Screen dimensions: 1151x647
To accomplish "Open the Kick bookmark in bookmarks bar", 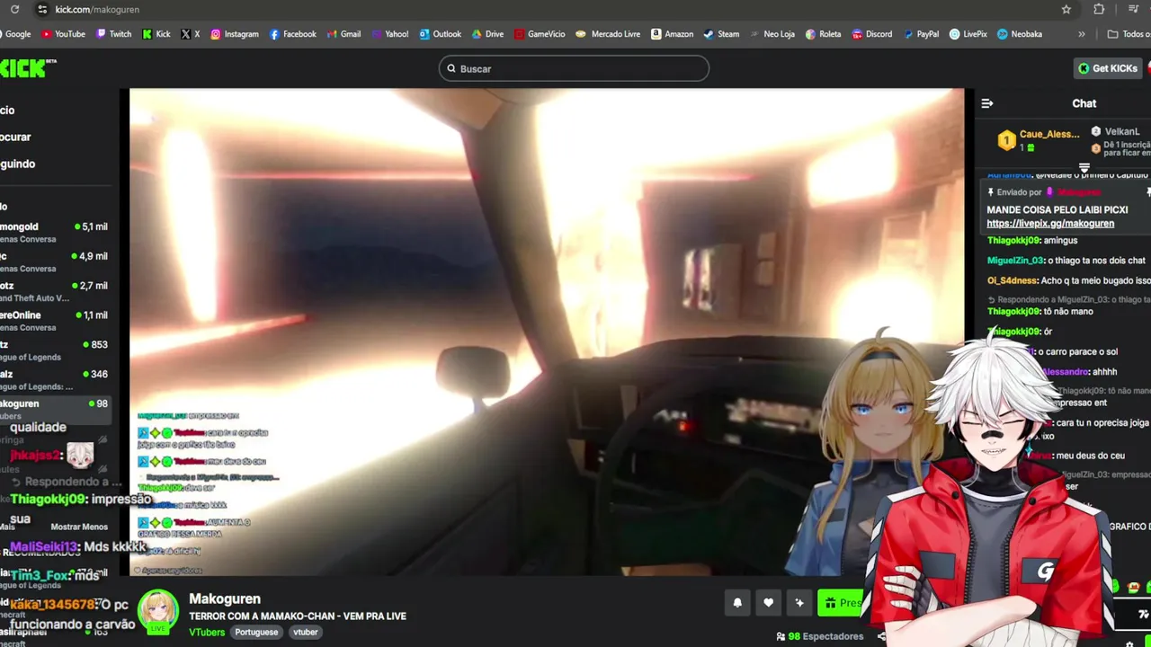I will 156,34.
